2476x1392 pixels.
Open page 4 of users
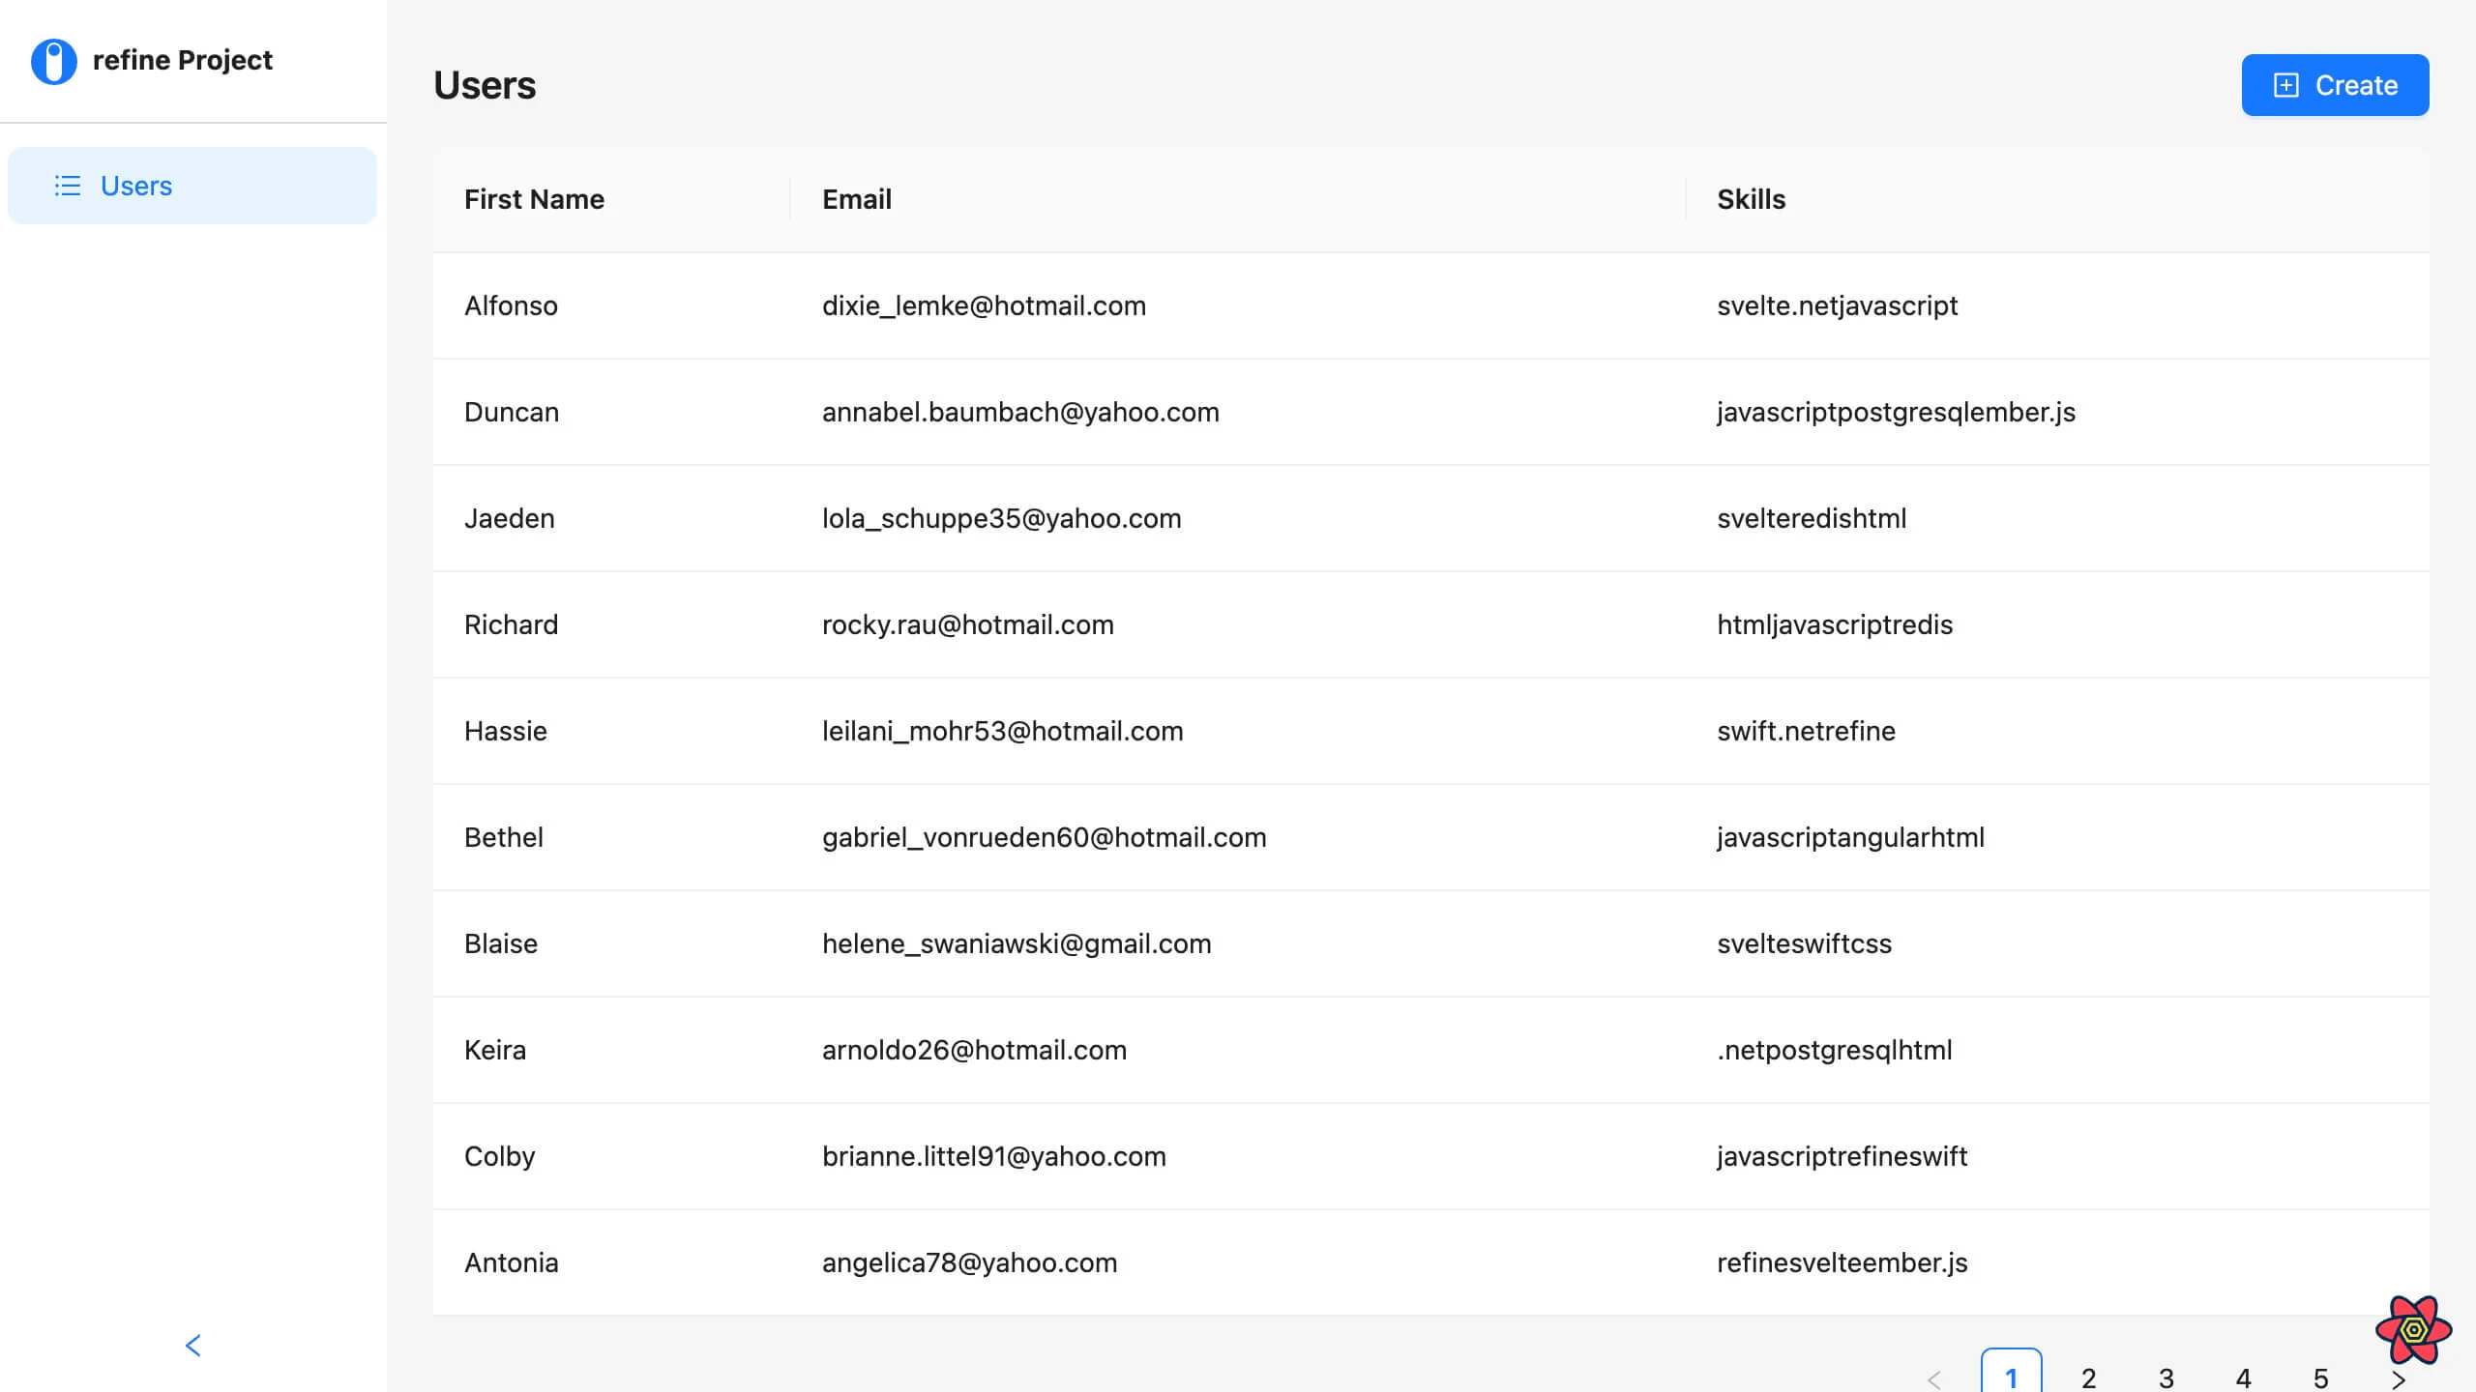[x=2243, y=1377]
